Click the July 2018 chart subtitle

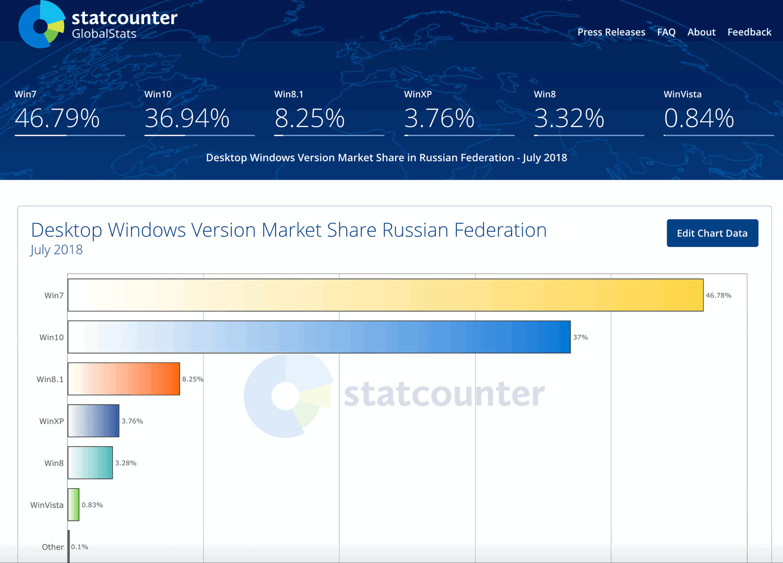point(56,250)
